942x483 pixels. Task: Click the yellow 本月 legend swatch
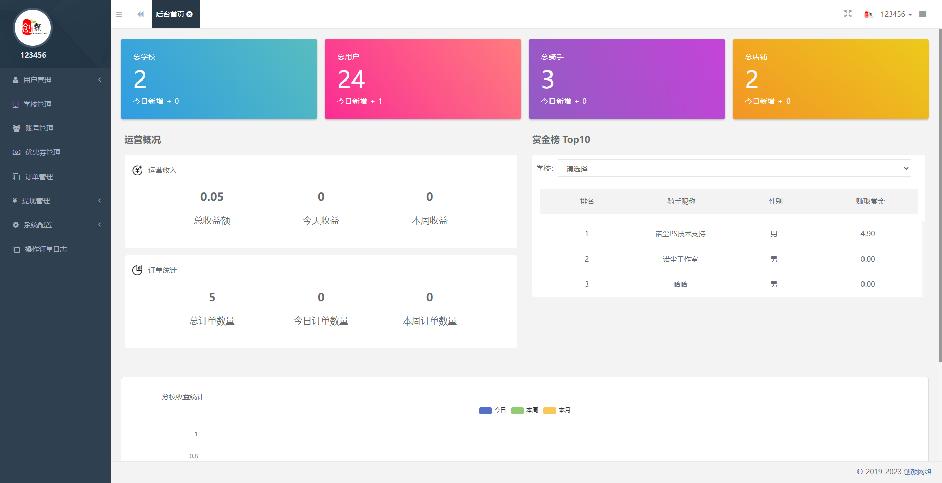point(549,410)
